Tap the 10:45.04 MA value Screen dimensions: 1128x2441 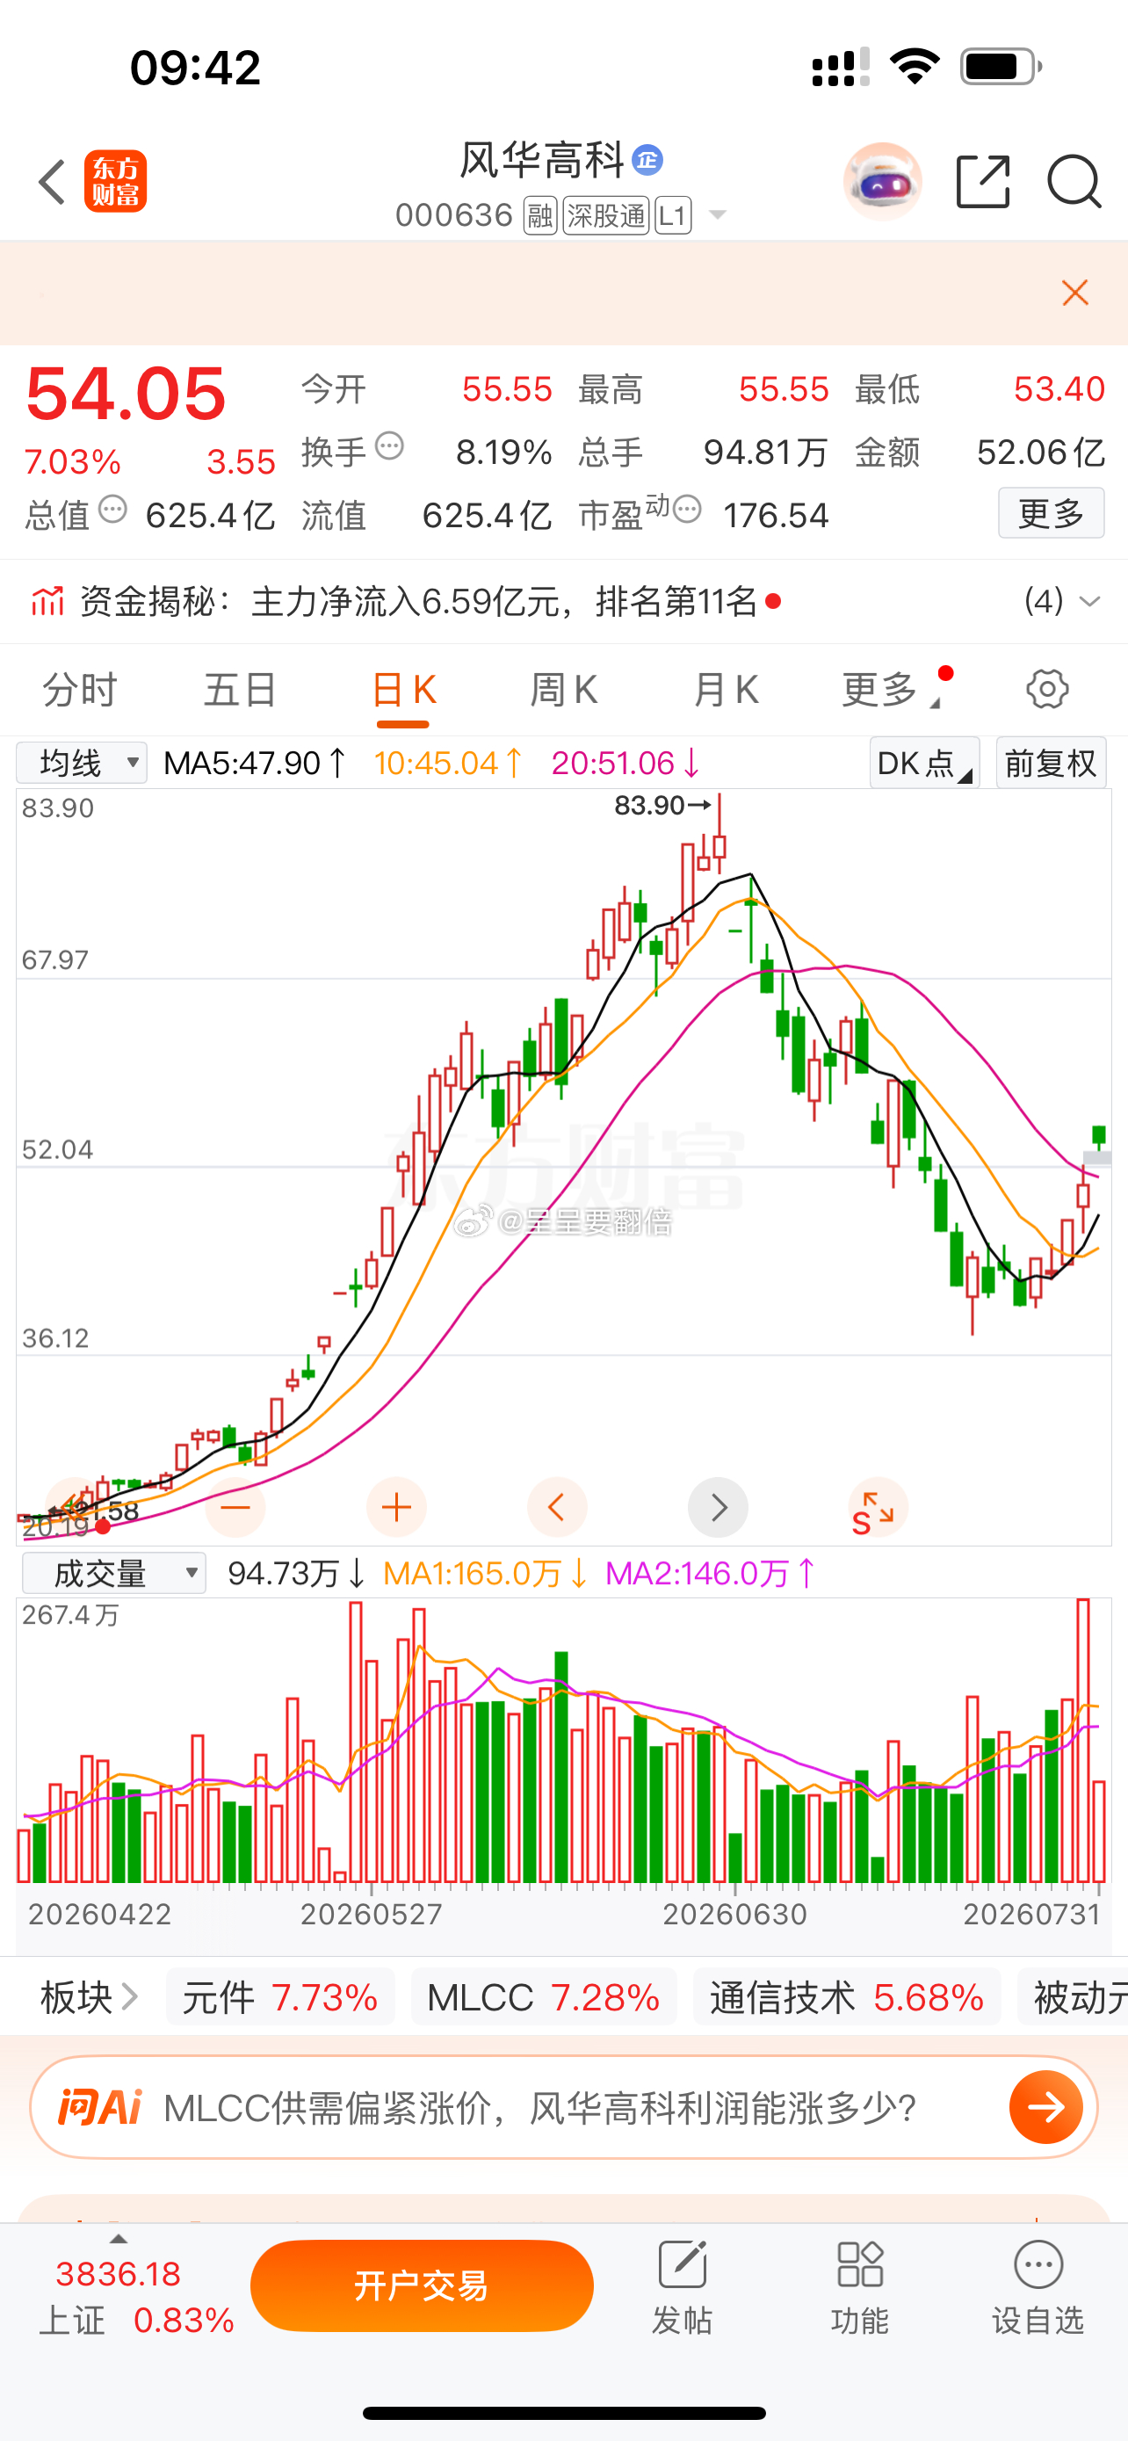pos(448,763)
